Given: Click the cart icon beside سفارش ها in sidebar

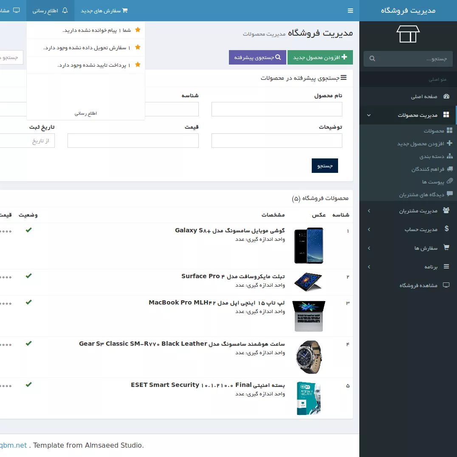Looking at the screenshot, I should point(446,248).
